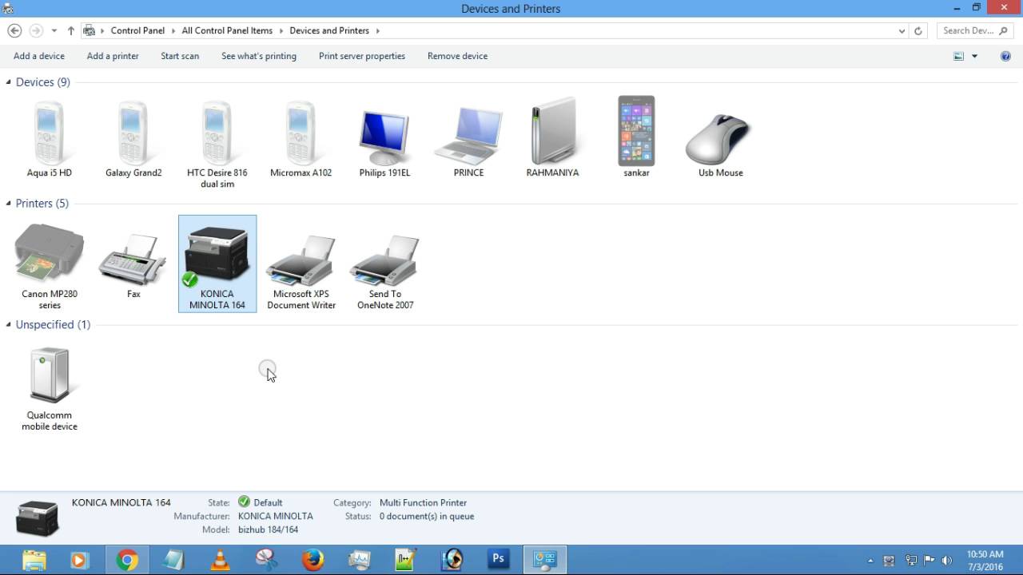Click Add a device in toolbar
The height and width of the screenshot is (575, 1023).
point(39,56)
